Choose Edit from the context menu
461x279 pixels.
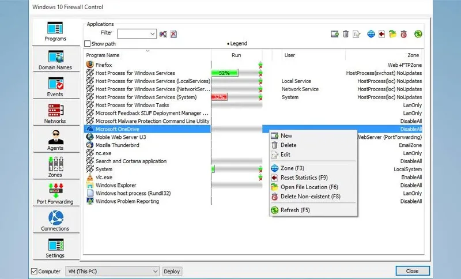pos(313,154)
